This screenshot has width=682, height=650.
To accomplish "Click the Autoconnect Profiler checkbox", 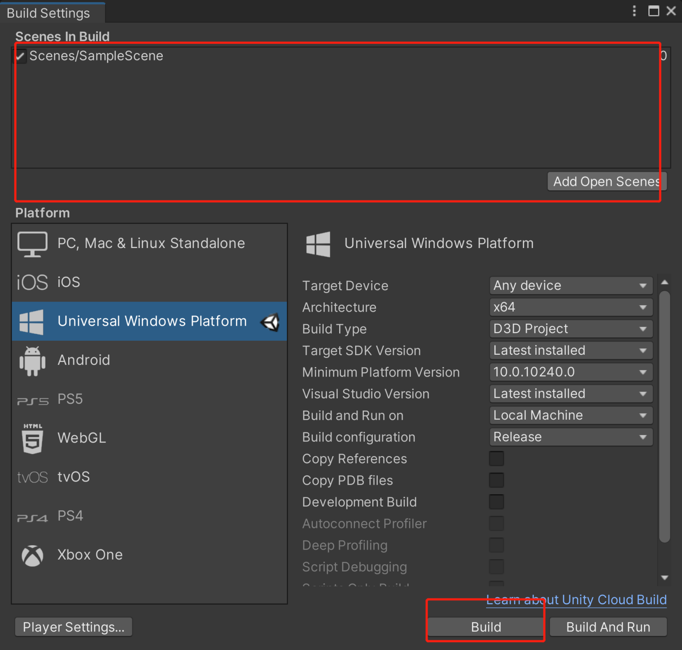I will click(496, 523).
